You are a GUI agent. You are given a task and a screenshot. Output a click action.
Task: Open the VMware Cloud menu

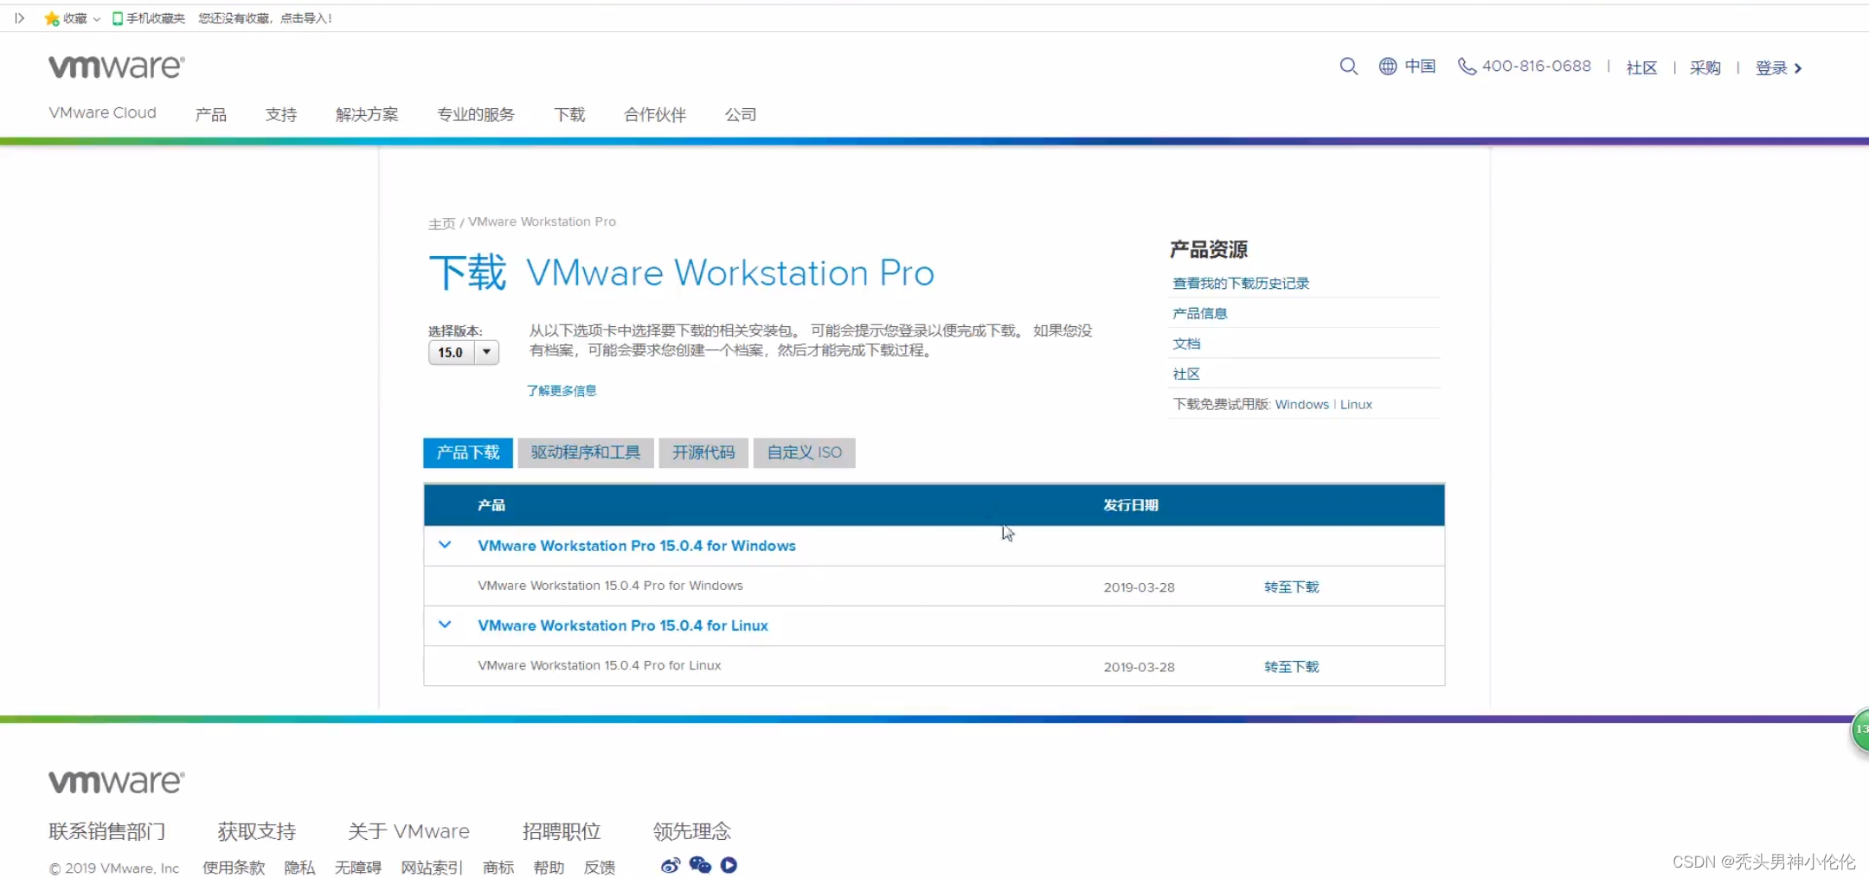click(x=103, y=113)
